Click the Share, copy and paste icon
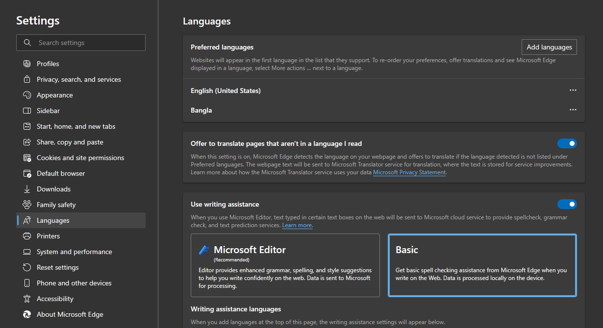Image resolution: width=603 pixels, height=328 pixels. tap(27, 142)
